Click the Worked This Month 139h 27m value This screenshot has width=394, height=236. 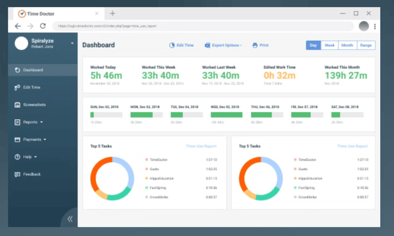[346, 75]
